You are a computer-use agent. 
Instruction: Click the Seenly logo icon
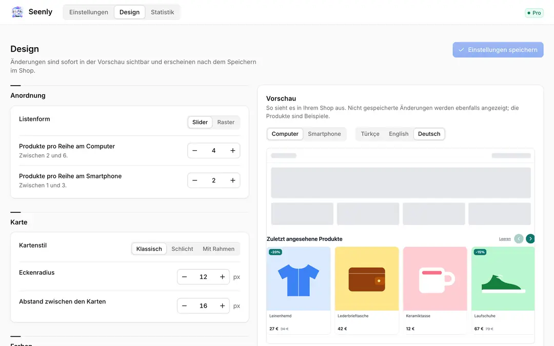click(17, 12)
